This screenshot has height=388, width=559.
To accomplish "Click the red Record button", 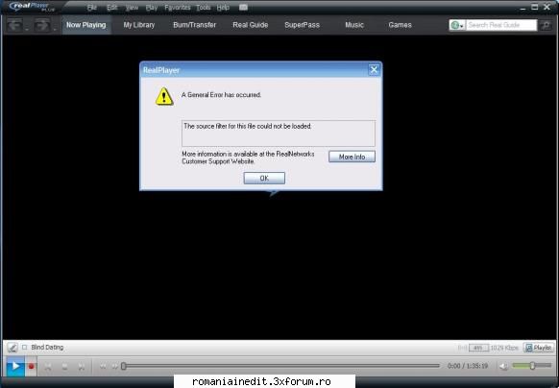I will tap(32, 366).
